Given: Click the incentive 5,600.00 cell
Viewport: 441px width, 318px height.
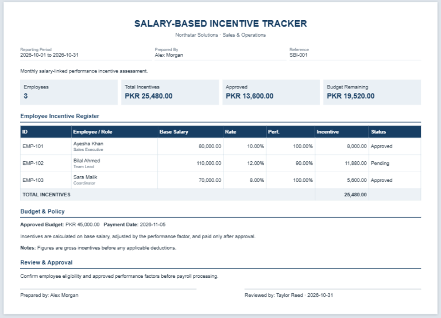Looking at the screenshot, I should tap(342, 180).
